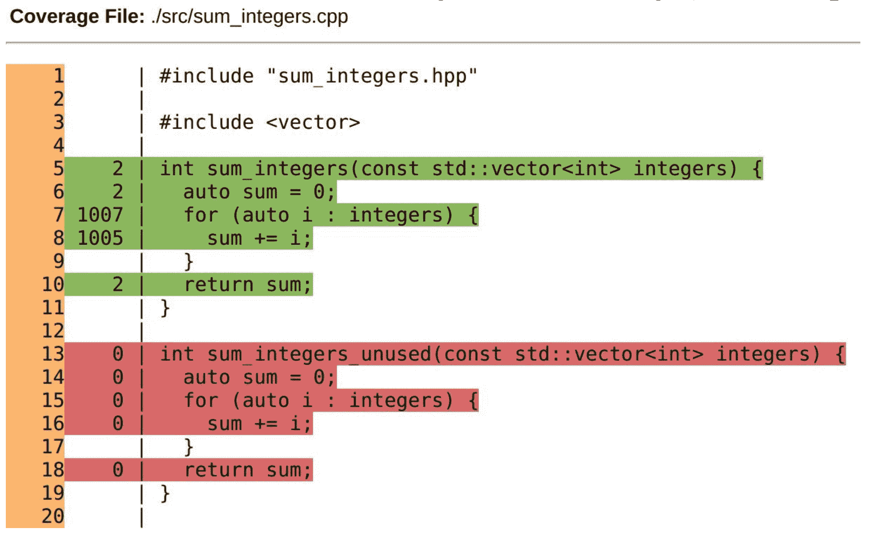The width and height of the screenshot is (889, 533).
Task: Click the "Coverage File:" heading label
Action: coord(77,17)
